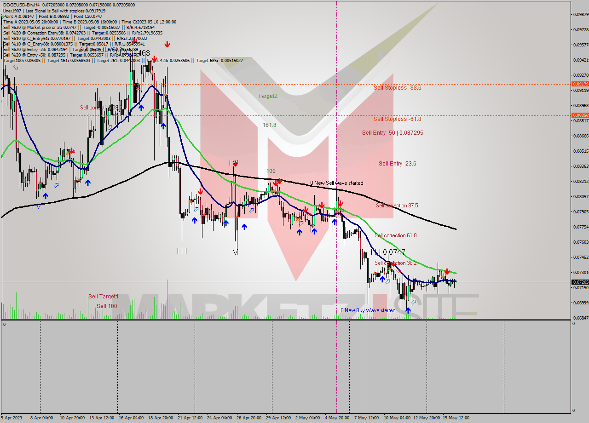
Task: Click the "24 Apr 04:00" time label
Action: [x=219, y=418]
